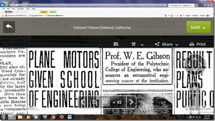Open the Help menu
This screenshot has width=215, height=121.
[33, 9]
